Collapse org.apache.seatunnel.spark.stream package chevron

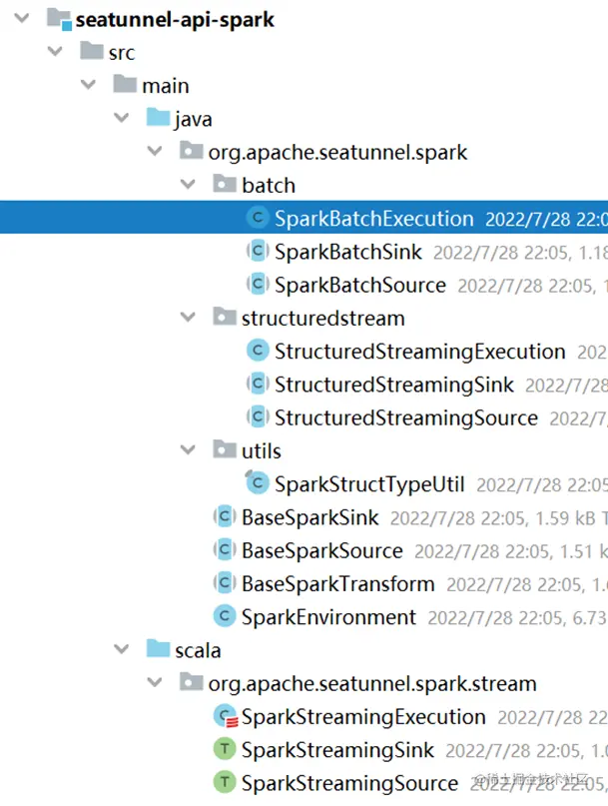tap(155, 682)
